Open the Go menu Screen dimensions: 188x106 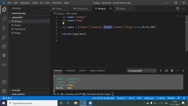pyautogui.click(x=41, y=3)
